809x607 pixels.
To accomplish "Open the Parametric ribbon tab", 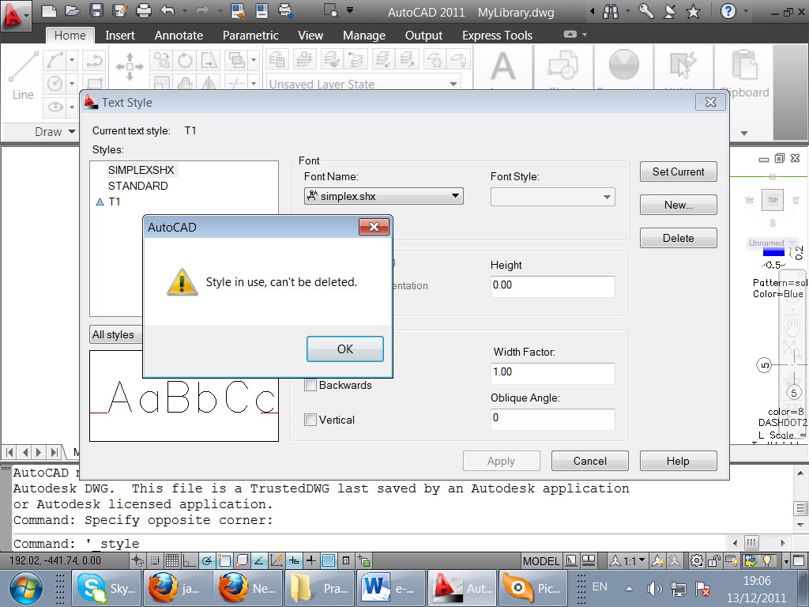I will 250,35.
